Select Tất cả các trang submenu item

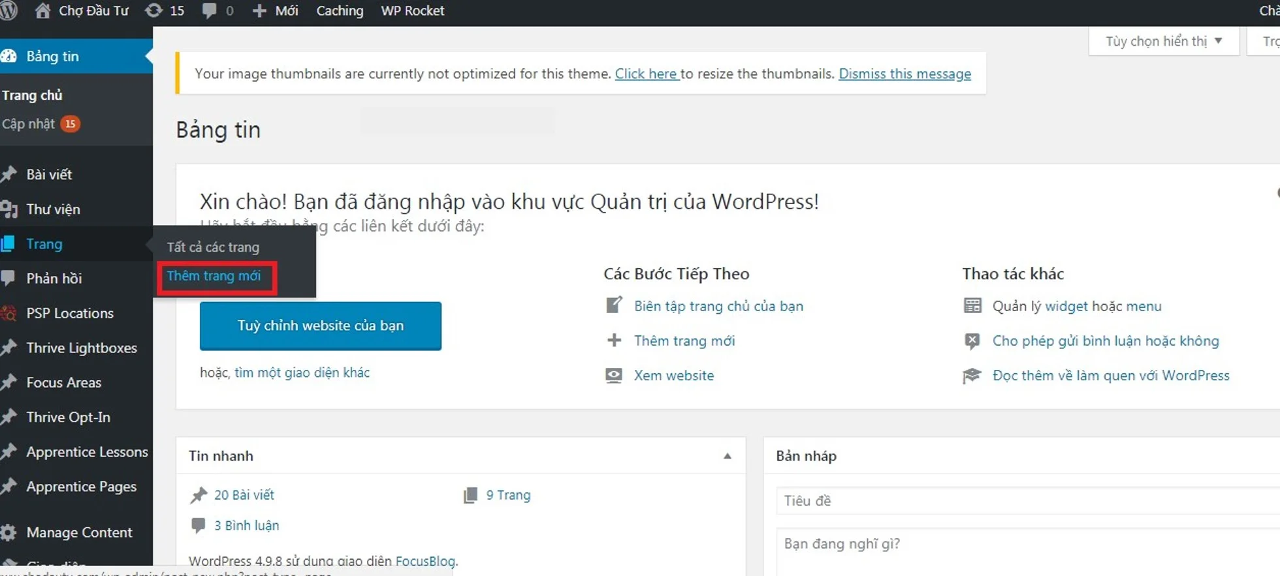[213, 247]
